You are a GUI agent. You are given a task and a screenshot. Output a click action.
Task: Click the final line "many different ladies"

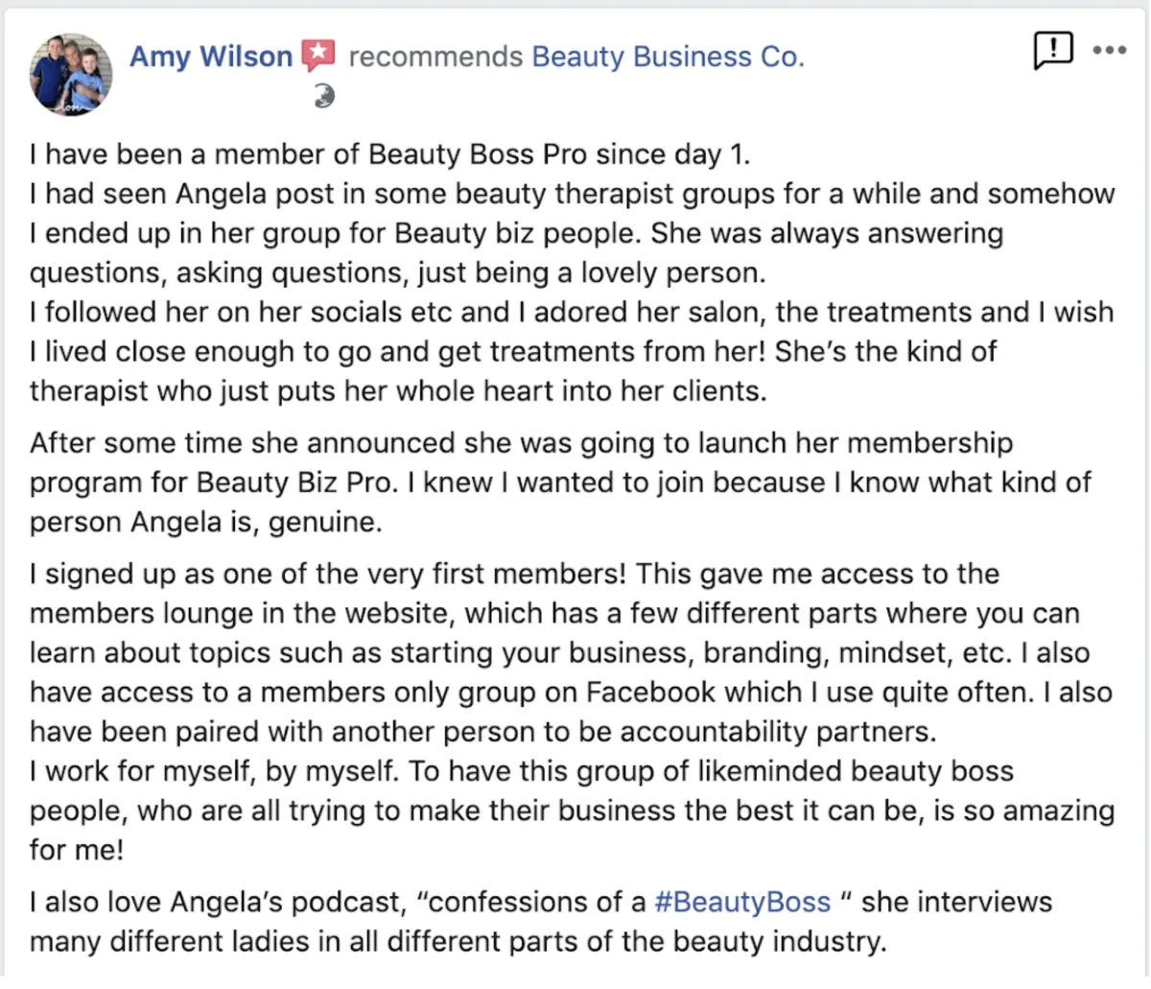pos(458,941)
